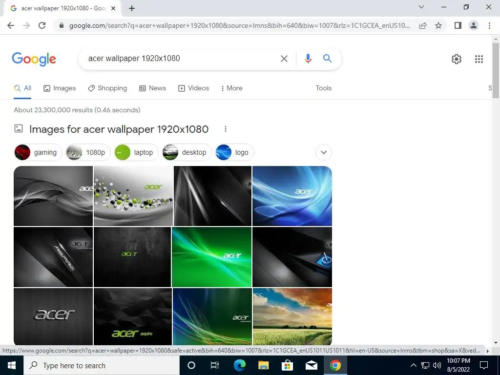This screenshot has width=500, height=375.
Task: Open the grey smoke wave acer wallpaper
Action: click(x=53, y=196)
